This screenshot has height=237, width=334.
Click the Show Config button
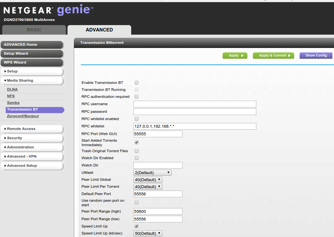coord(316,56)
